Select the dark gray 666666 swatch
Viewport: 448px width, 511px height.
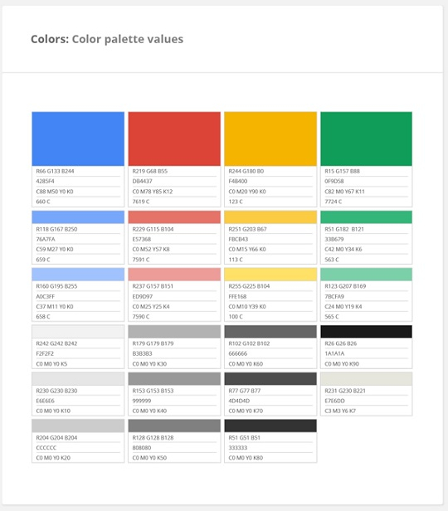270,332
